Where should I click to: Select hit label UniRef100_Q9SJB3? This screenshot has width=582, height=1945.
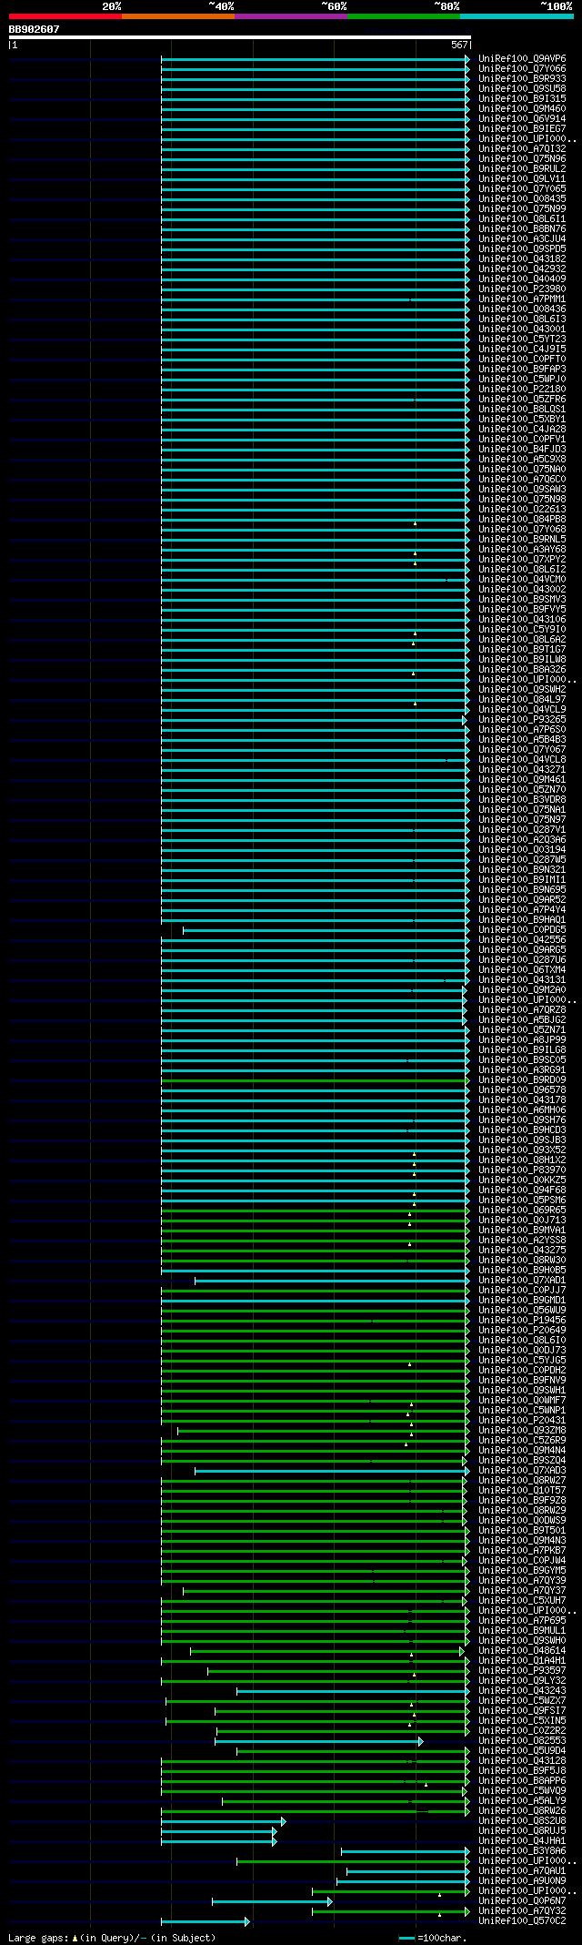522,1140
